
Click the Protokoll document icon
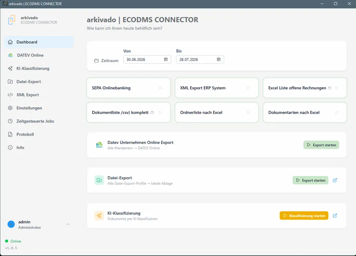(10, 134)
